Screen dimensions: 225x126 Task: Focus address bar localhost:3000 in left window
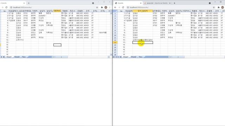52,7
